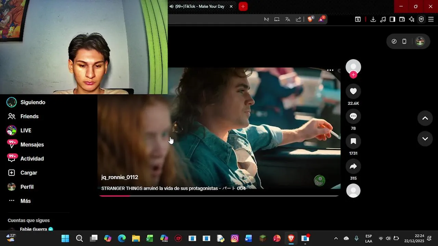The image size is (438, 246).
Task: Click the install app icon in address bar
Action: tap(277, 19)
